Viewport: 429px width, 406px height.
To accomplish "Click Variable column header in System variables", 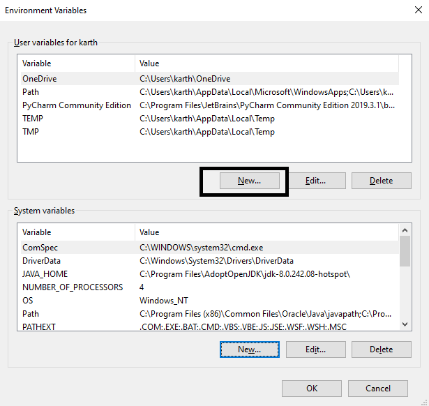I will (77, 232).
